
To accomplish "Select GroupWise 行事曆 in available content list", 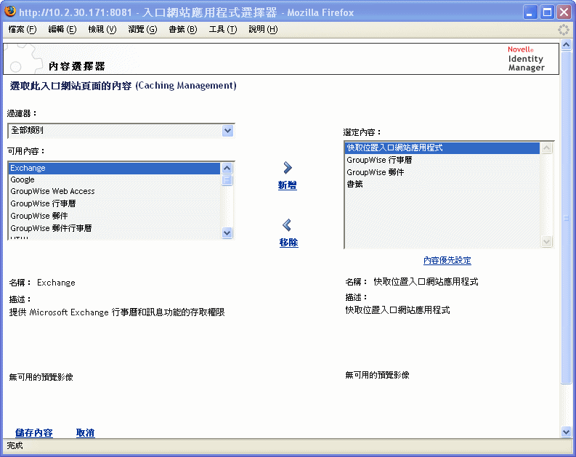I will click(114, 203).
